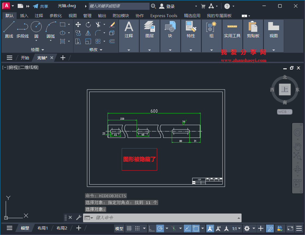Screen dimensions: 305x235
Task: Toggle grid display in status bar
Action: (129, 228)
